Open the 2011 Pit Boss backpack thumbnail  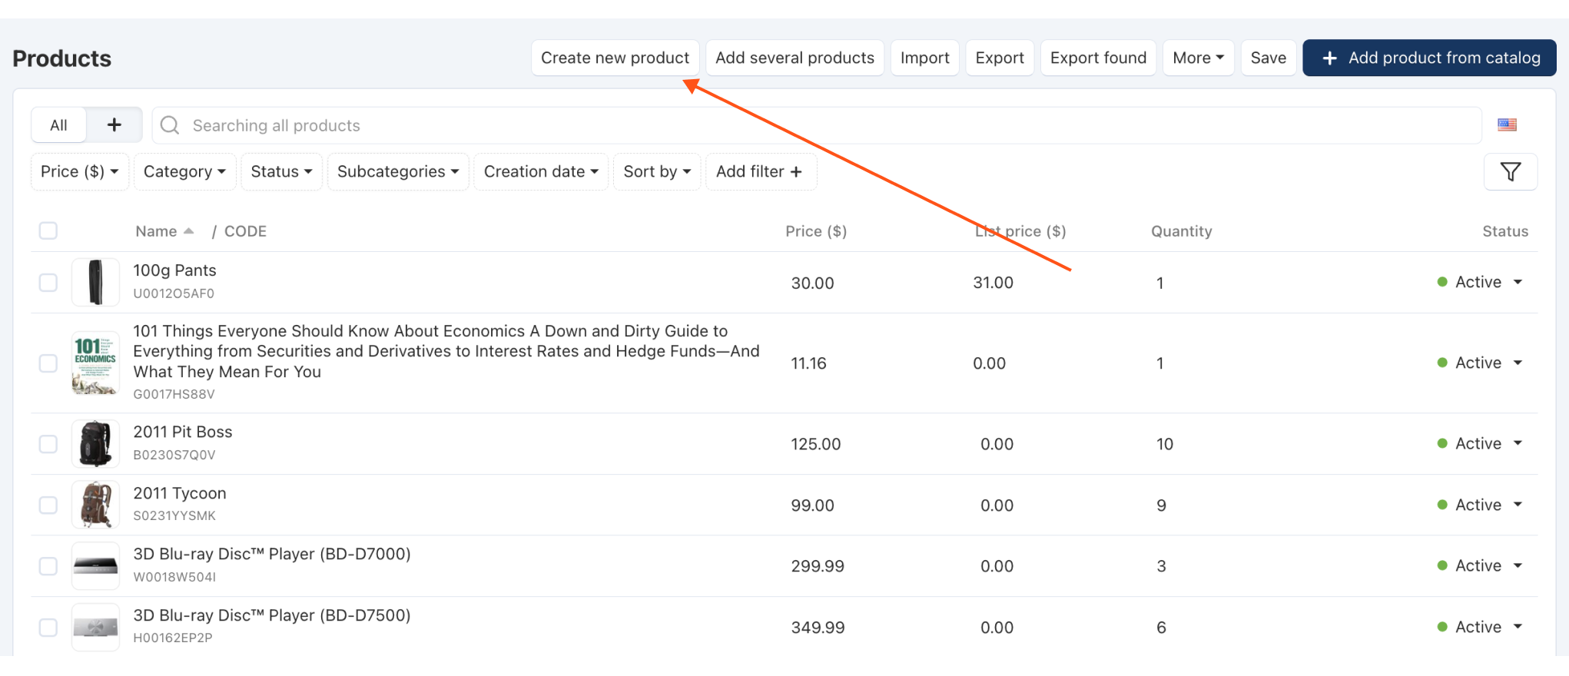95,443
